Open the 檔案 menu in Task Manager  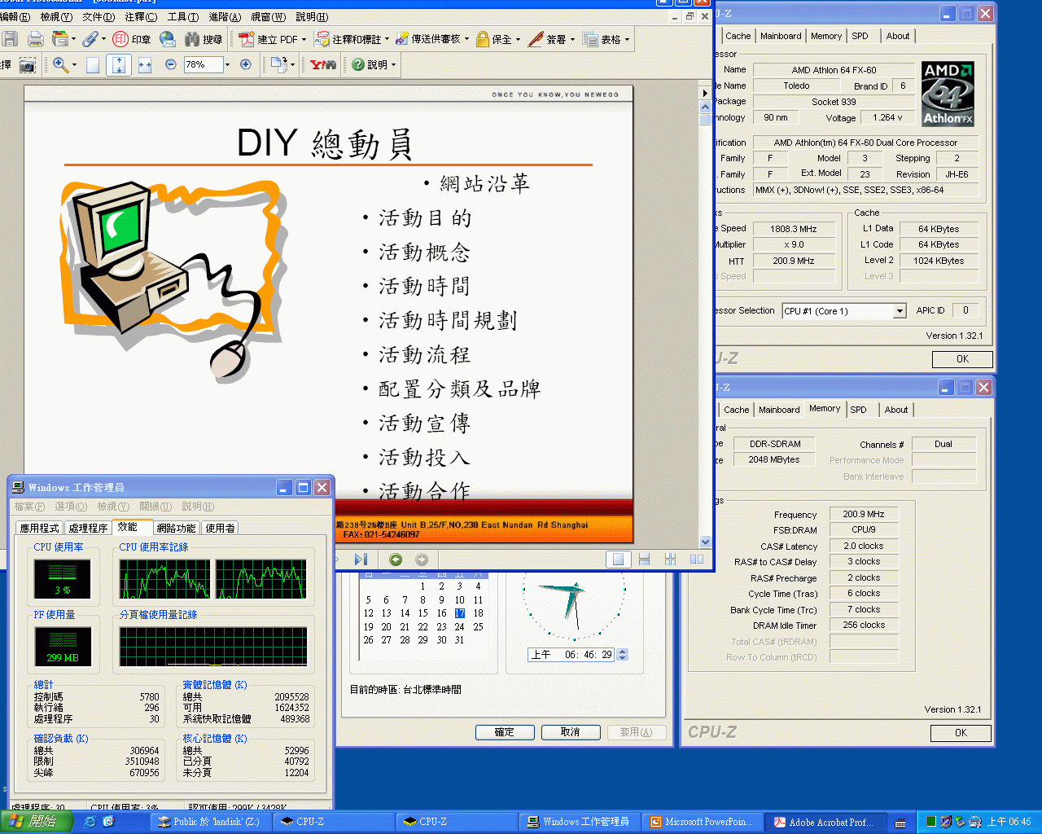tap(29, 507)
